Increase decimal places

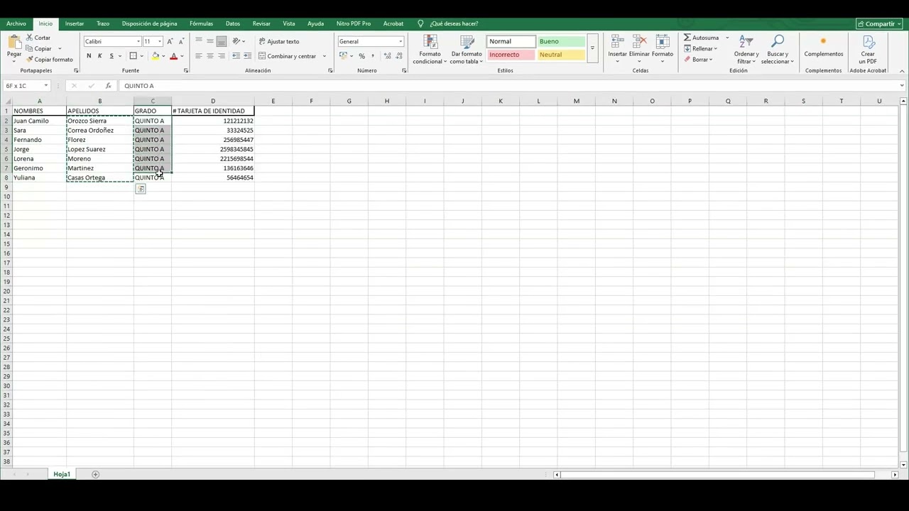pyautogui.click(x=386, y=56)
